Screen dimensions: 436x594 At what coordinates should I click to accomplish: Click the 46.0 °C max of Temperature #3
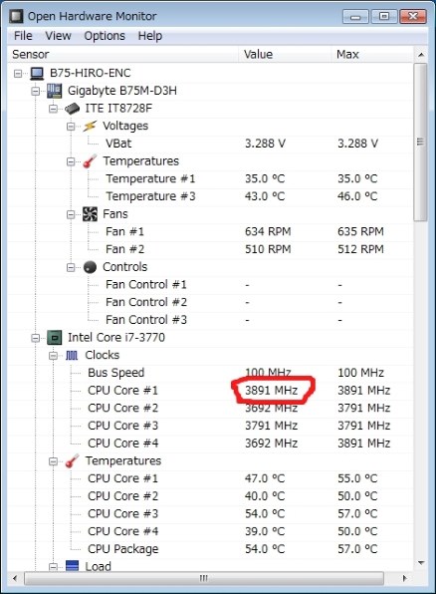coord(357,196)
